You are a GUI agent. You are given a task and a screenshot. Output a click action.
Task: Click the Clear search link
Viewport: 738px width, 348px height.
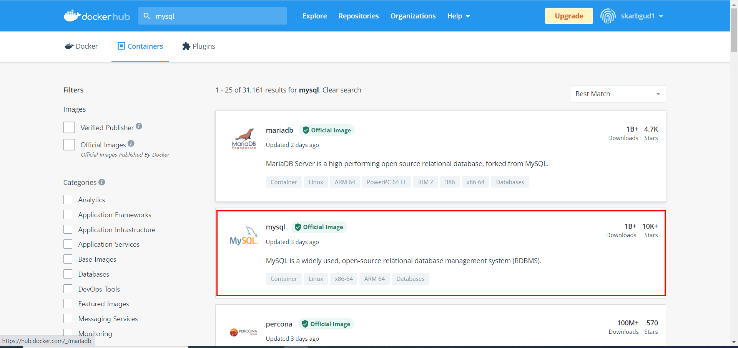342,90
